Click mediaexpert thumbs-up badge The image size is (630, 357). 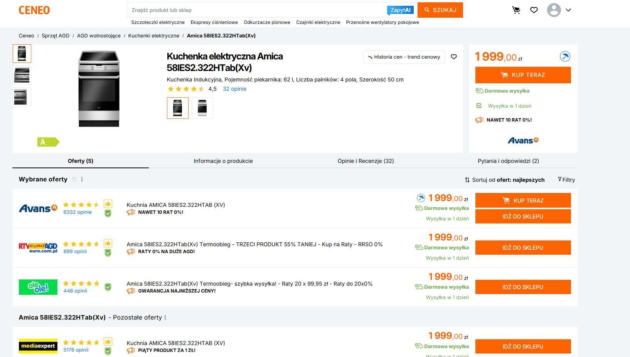[x=108, y=342]
